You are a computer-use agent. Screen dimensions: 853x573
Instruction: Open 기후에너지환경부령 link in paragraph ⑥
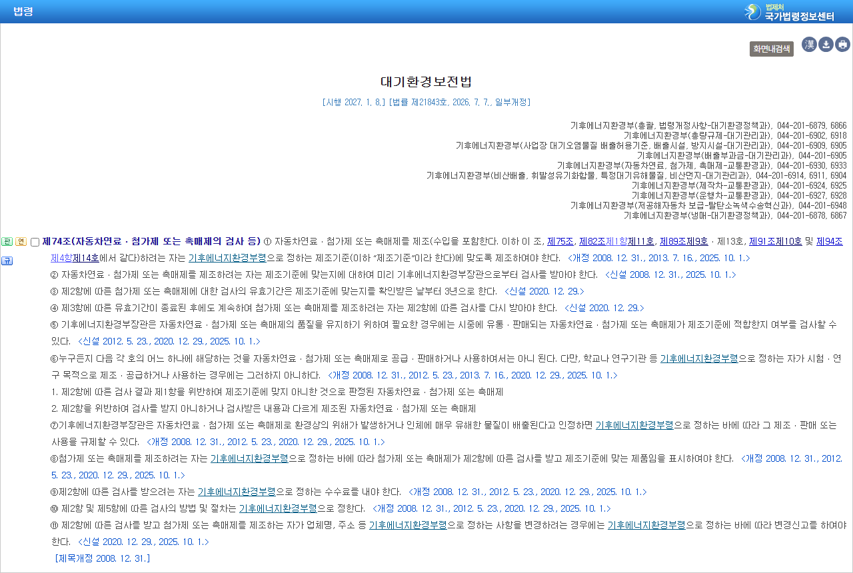coord(699,358)
